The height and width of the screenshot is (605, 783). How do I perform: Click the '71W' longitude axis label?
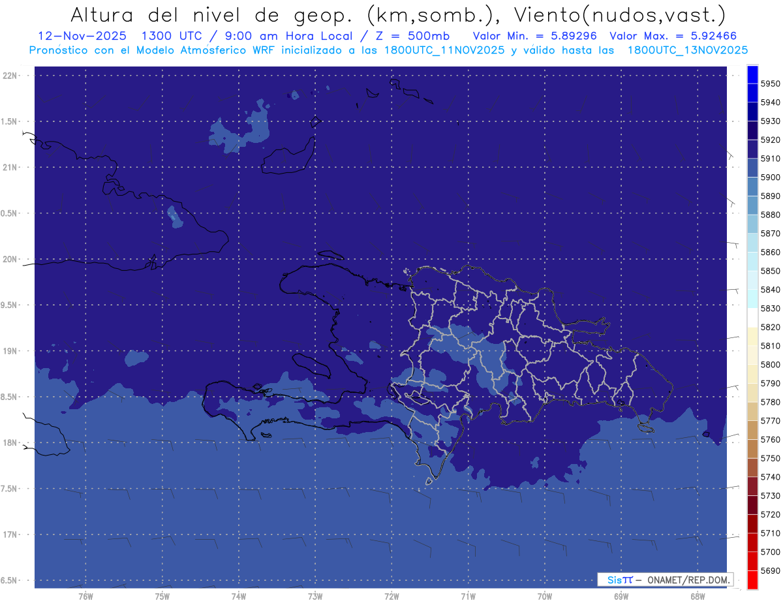(468, 597)
